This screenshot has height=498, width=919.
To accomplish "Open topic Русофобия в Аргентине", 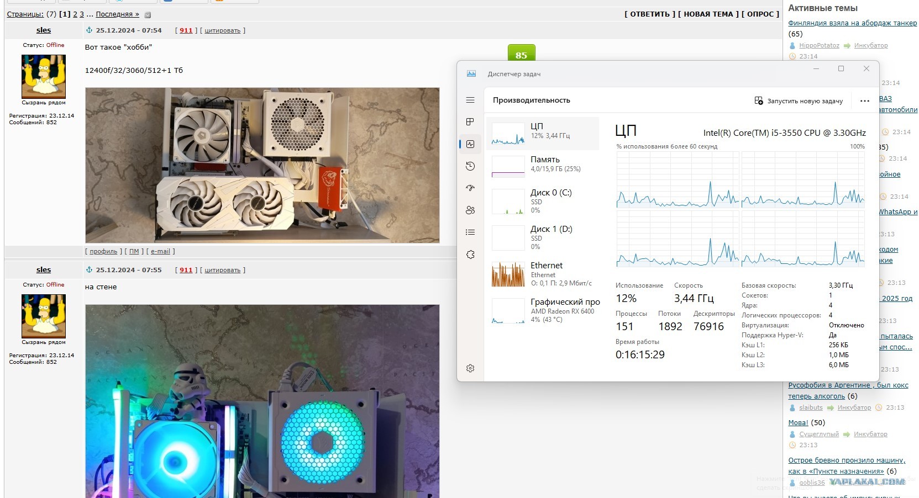I will [x=848, y=391].
